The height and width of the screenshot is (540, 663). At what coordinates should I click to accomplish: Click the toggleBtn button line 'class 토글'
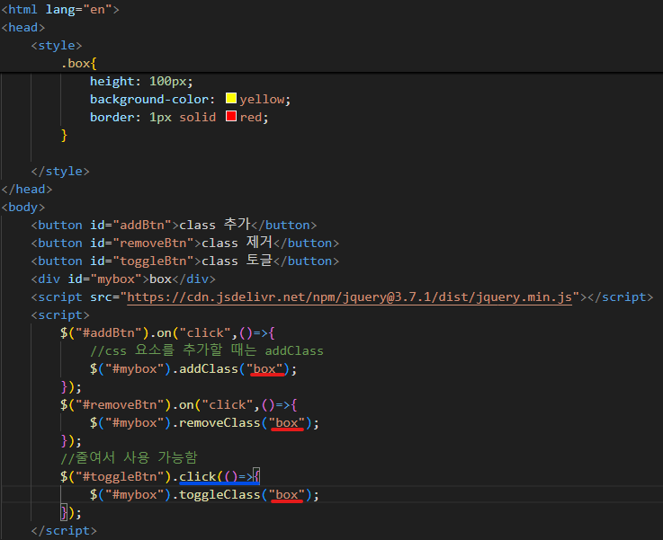pyautogui.click(x=184, y=261)
